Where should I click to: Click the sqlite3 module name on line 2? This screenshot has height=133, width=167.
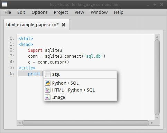54,50
